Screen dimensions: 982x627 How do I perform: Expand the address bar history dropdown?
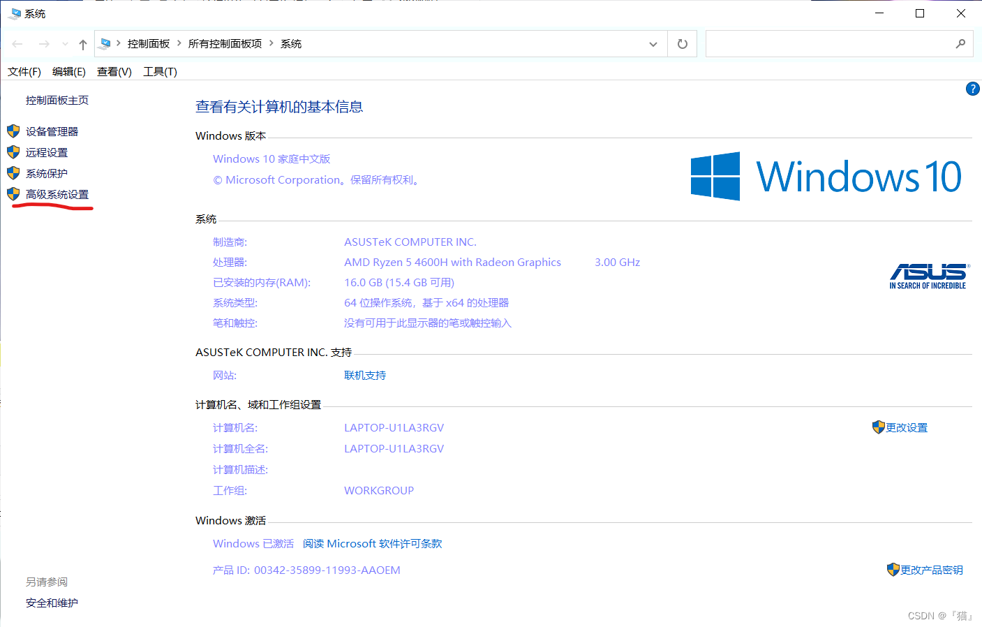pyautogui.click(x=653, y=44)
